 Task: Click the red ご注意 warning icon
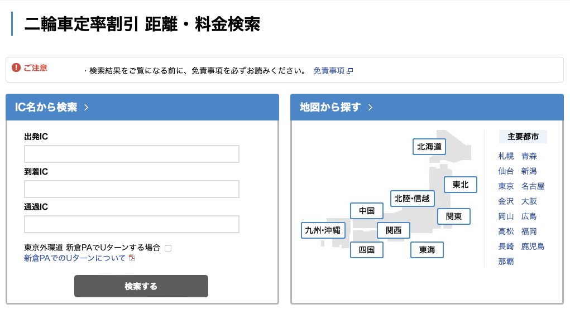point(16,68)
